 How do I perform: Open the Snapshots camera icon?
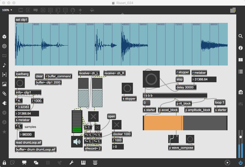click(x=241, y=92)
